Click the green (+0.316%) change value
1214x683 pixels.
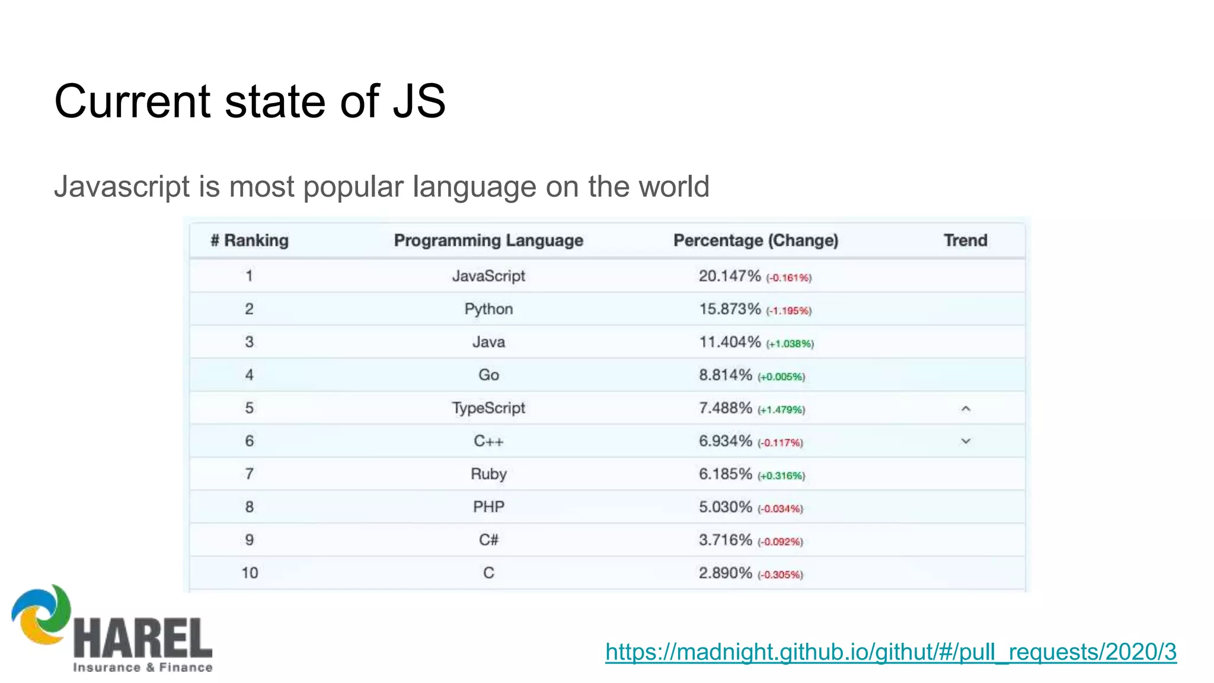pos(781,476)
